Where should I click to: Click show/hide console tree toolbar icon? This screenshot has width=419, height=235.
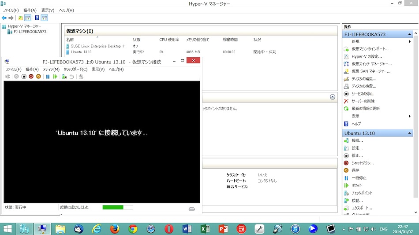28,18
